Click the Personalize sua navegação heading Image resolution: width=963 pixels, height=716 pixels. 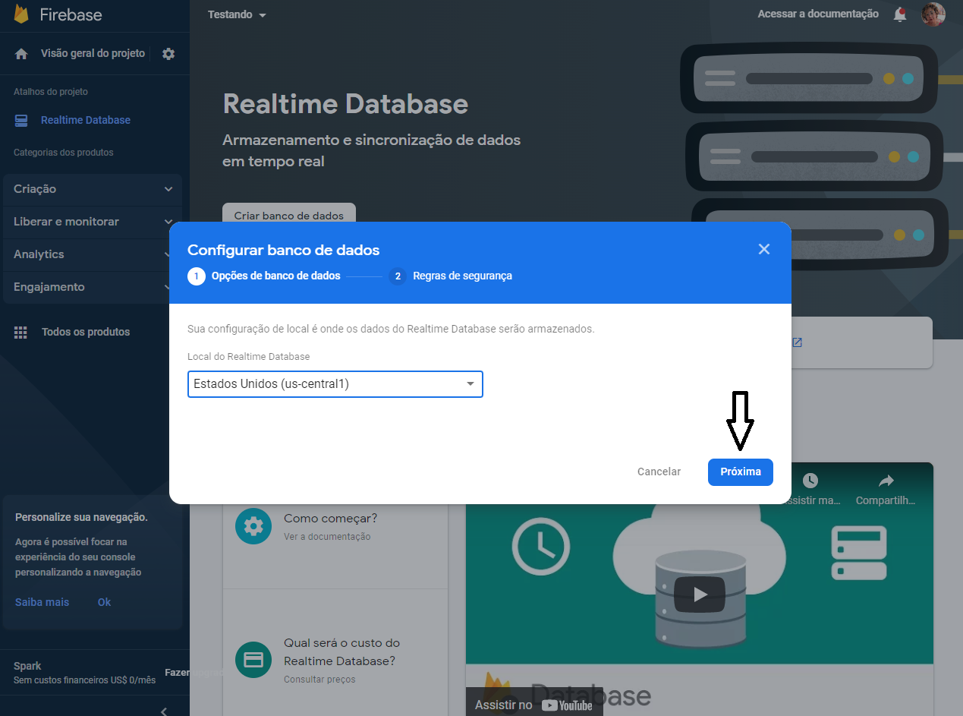coord(81,517)
